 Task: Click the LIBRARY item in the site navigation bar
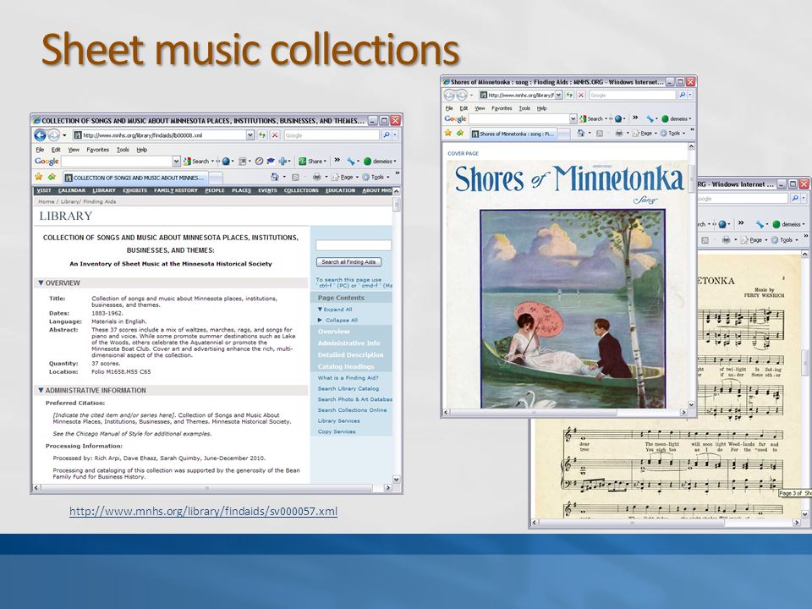click(104, 190)
